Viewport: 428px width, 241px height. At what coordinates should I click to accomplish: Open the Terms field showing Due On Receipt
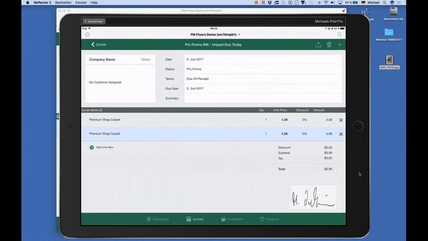click(263, 79)
